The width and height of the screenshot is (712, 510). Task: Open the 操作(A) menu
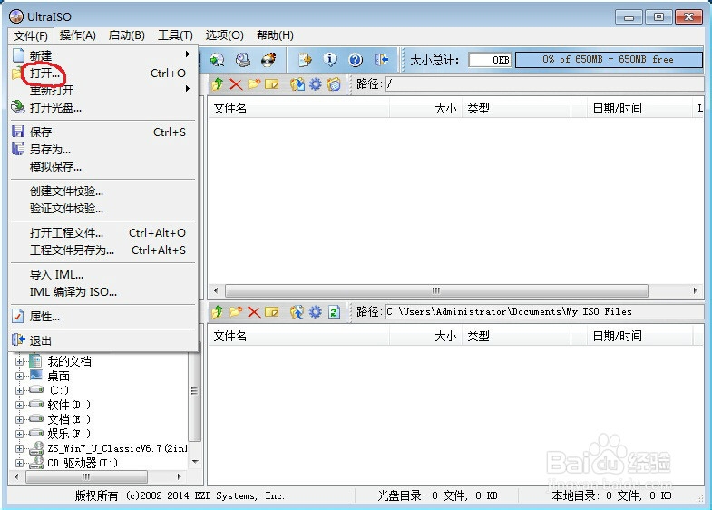tap(78, 35)
